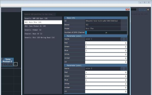The width and height of the screenshot is (152, 95).
Task: Adjust the color 1 Amber channel stepper
Action: point(126,58)
